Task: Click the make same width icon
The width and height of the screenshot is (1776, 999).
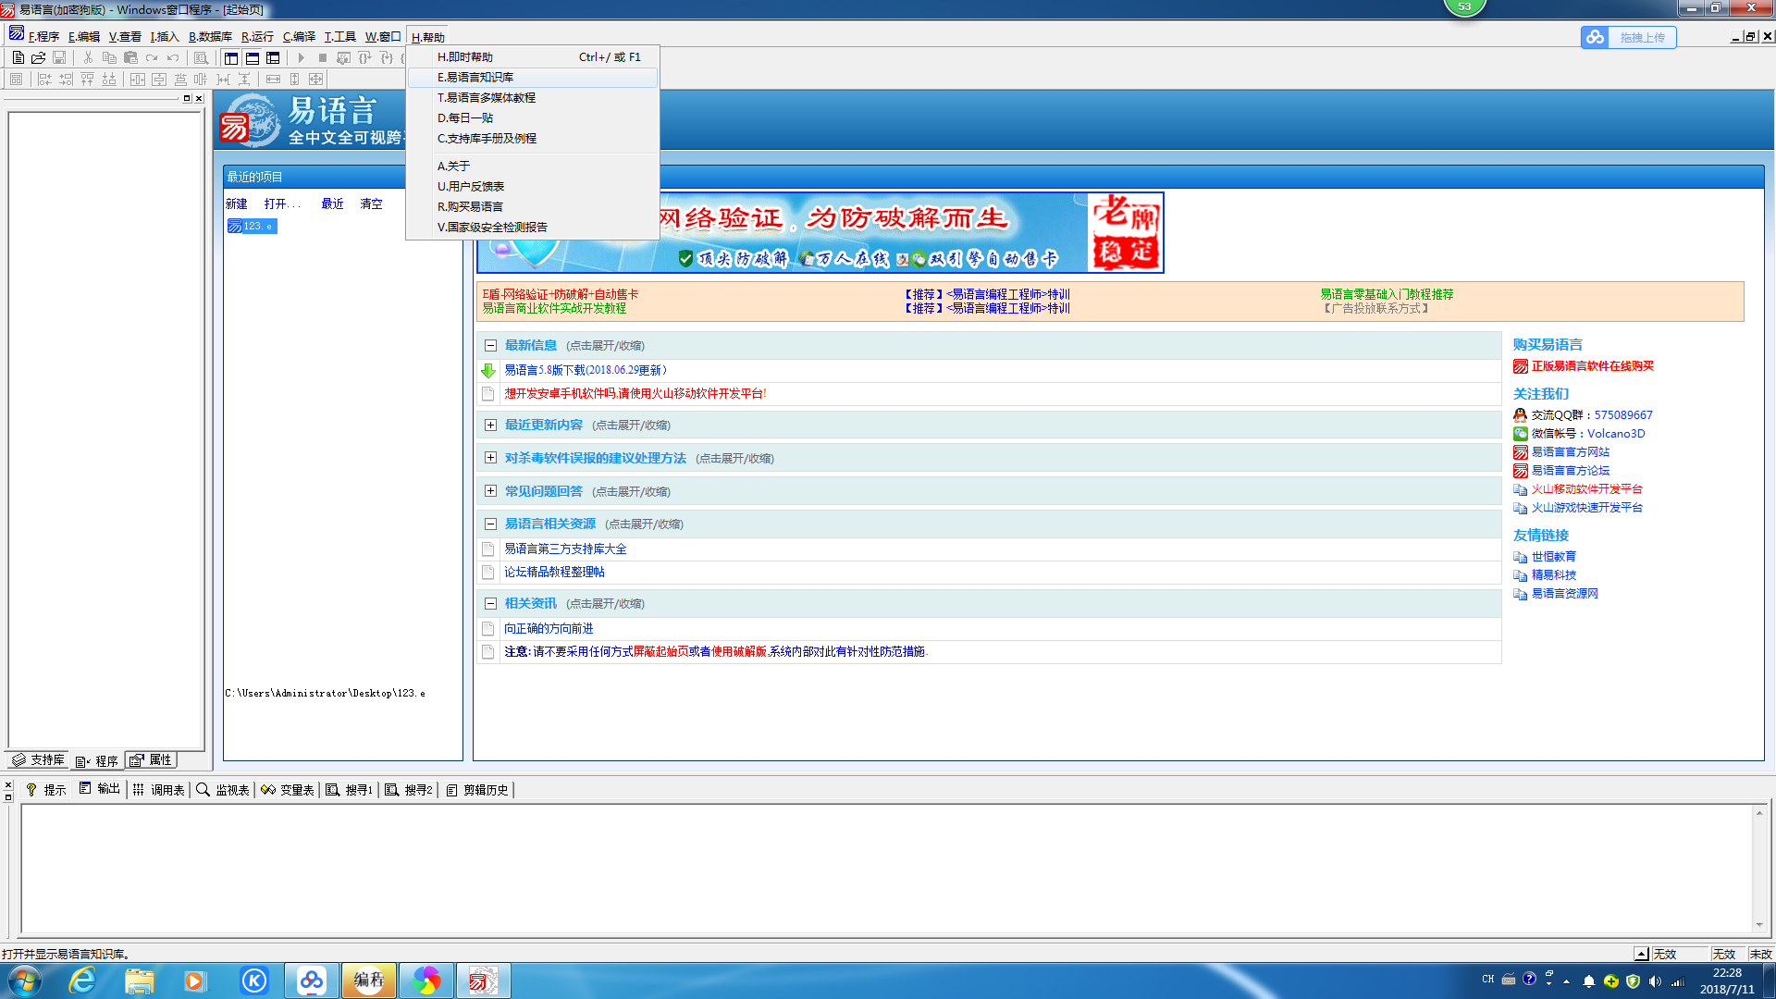Action: point(273,80)
